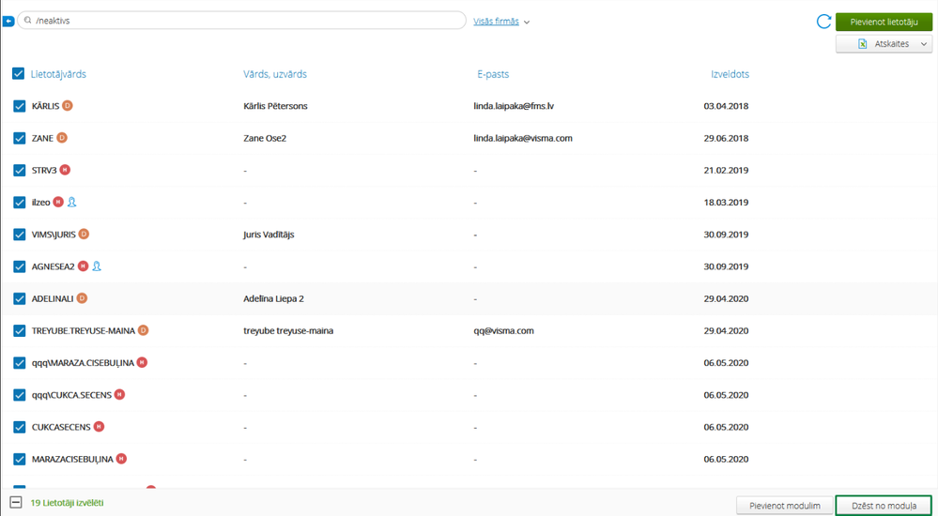Click the /neaktivs search field

pyautogui.click(x=241, y=21)
